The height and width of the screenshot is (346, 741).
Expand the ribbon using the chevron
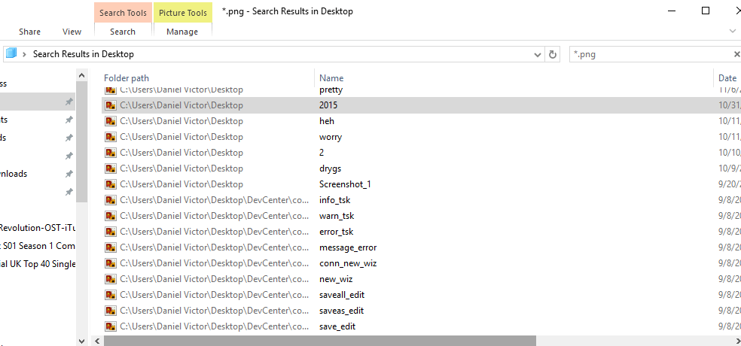[733, 32]
